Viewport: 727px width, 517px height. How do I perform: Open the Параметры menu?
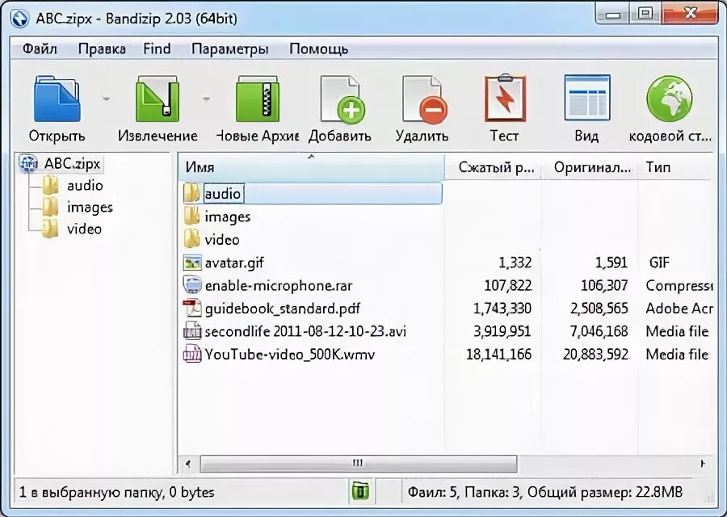[230, 48]
